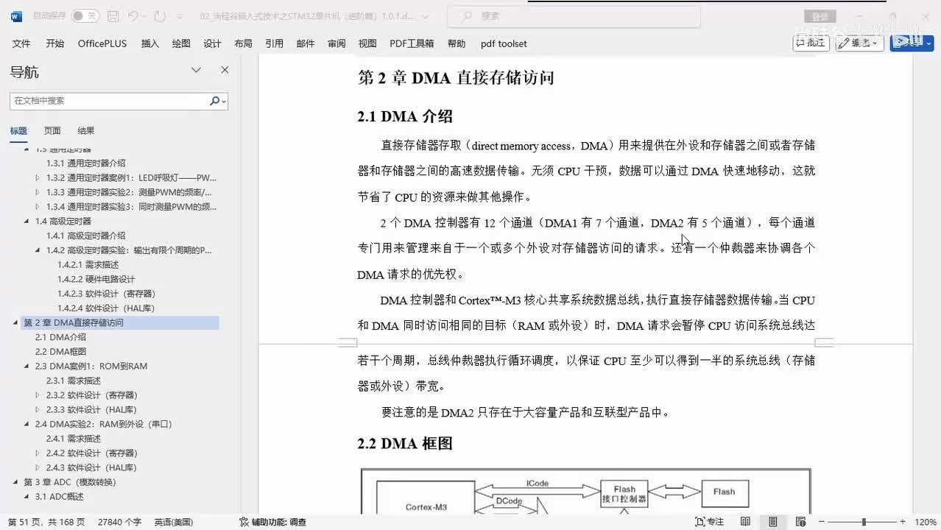
Task: Go to heading 1.4.2.2 硬件电路设计
Action: pos(96,279)
